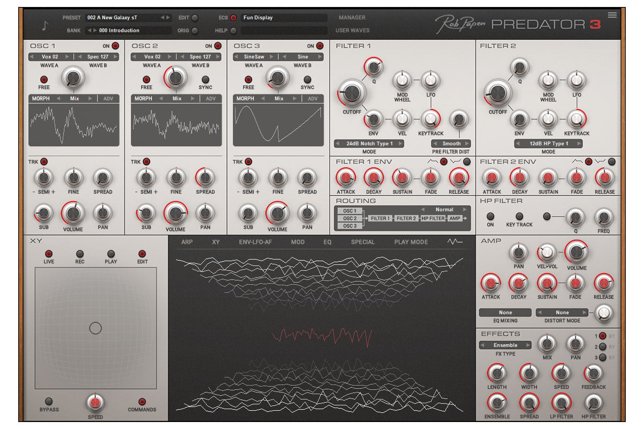This screenshot has height=429, width=644.
Task: Open the FX Type Ensemble dropdown
Action: [505, 345]
